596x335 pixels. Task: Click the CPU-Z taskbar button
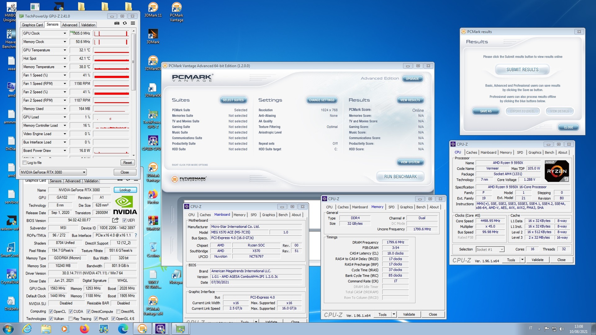click(x=160, y=328)
